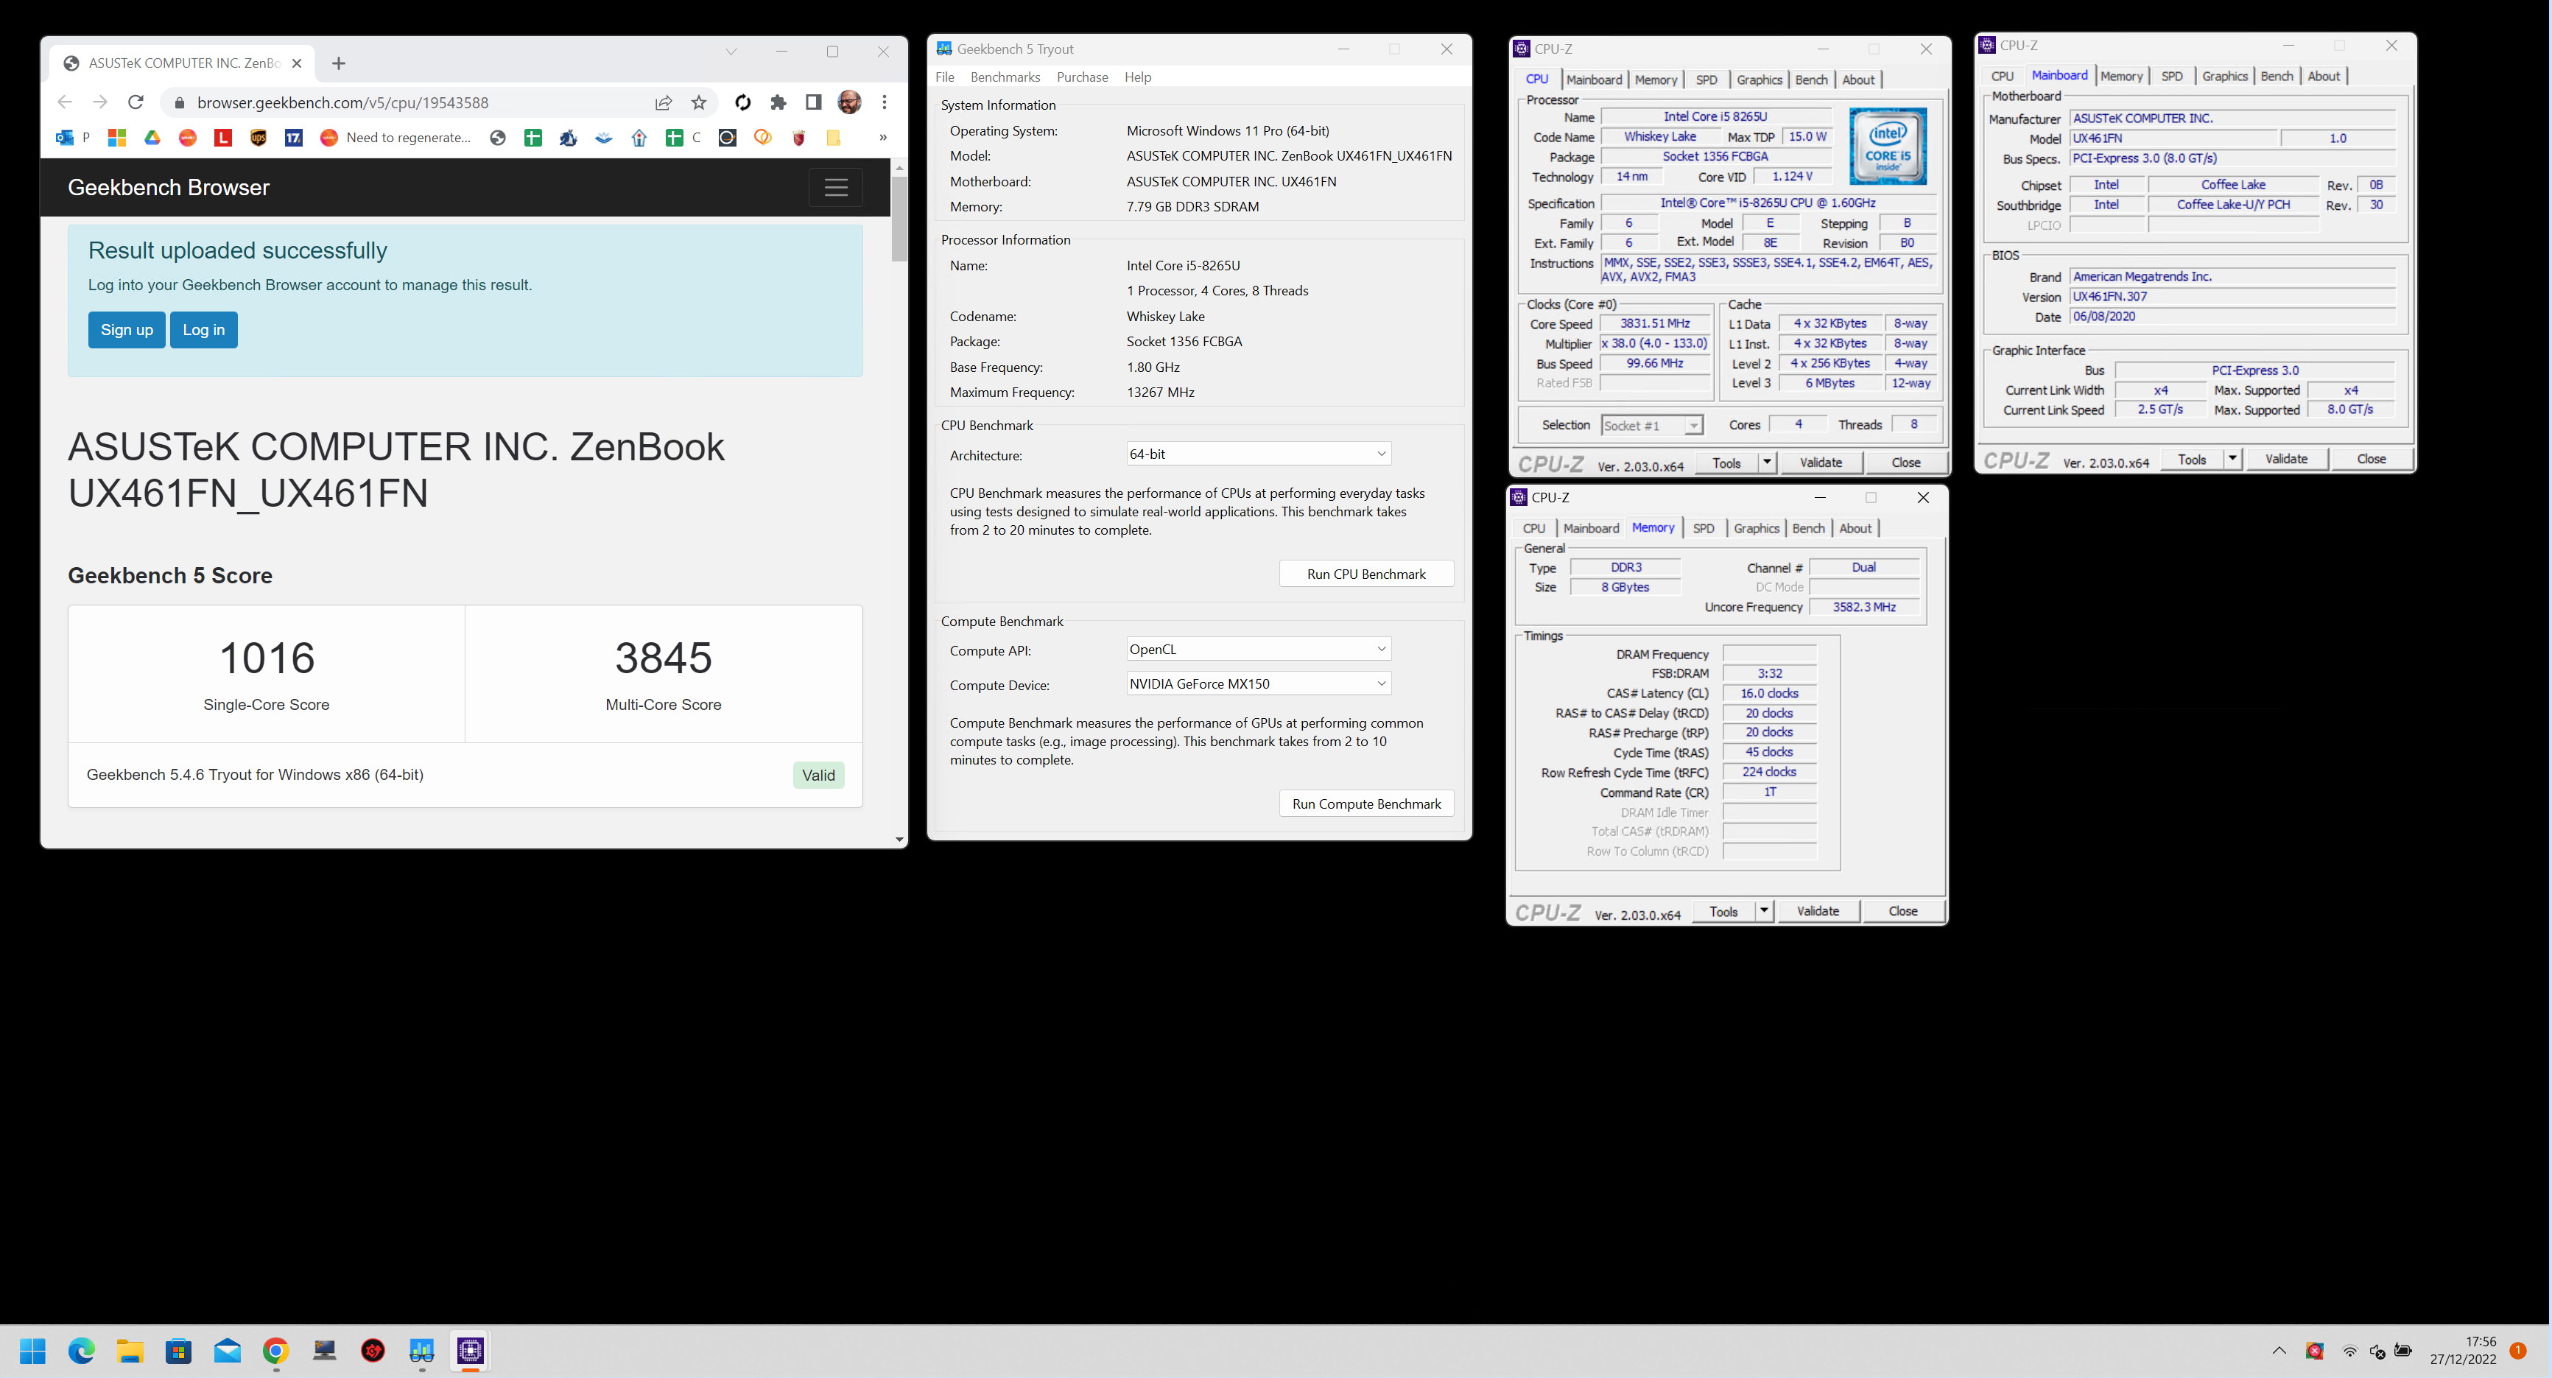Expand the Compute API OpenCL dropdown

coord(1258,649)
